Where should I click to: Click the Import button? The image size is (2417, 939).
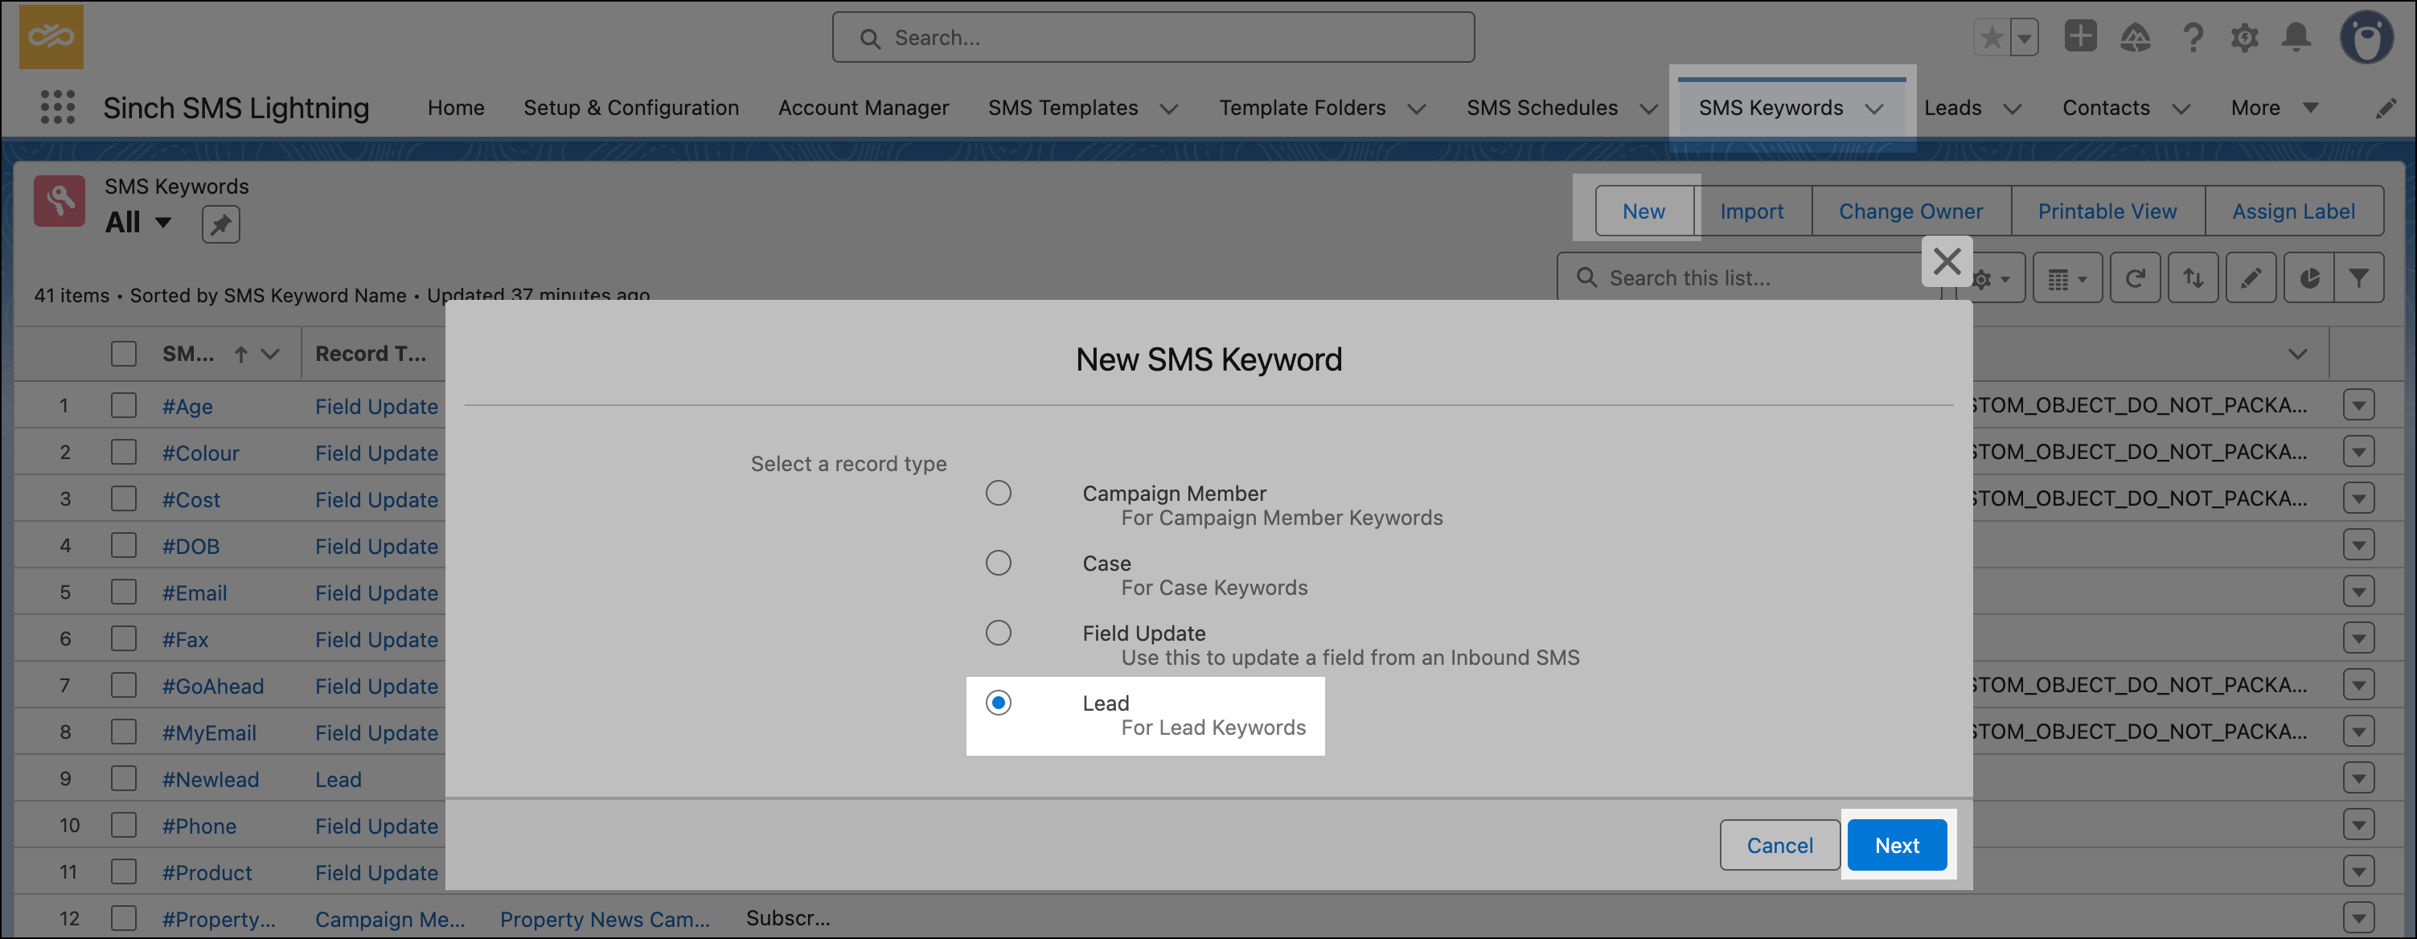click(x=1752, y=211)
